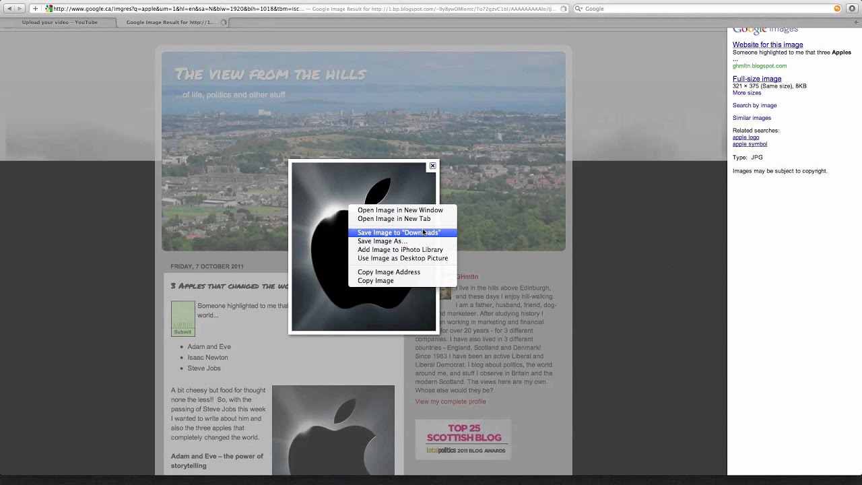
Task: Click the 'Isaac Newton' bullet item
Action: click(207, 358)
